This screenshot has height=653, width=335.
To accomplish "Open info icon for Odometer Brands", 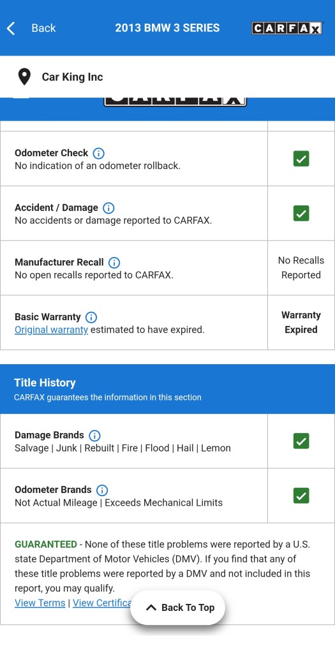I will pos(102,490).
